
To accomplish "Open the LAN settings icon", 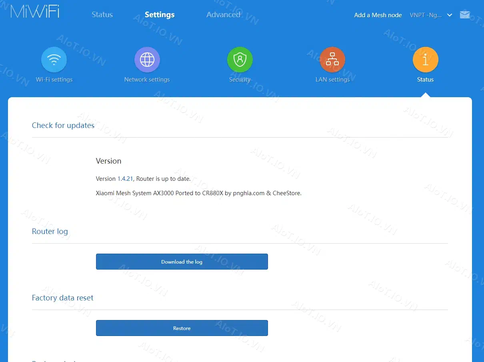I will click(332, 60).
